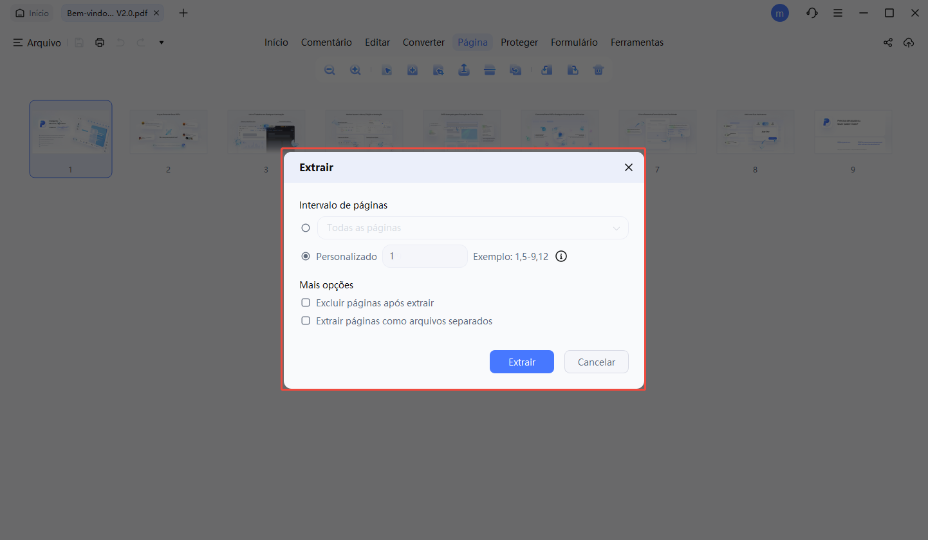Image resolution: width=928 pixels, height=540 pixels.
Task: Check Extrair páginas como arquivos separados
Action: (306, 321)
